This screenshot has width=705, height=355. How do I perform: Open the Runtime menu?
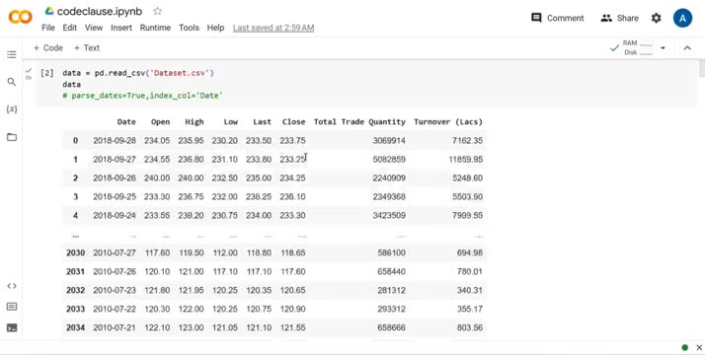[x=155, y=28]
